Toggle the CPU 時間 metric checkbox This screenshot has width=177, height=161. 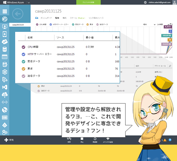(37, 24)
